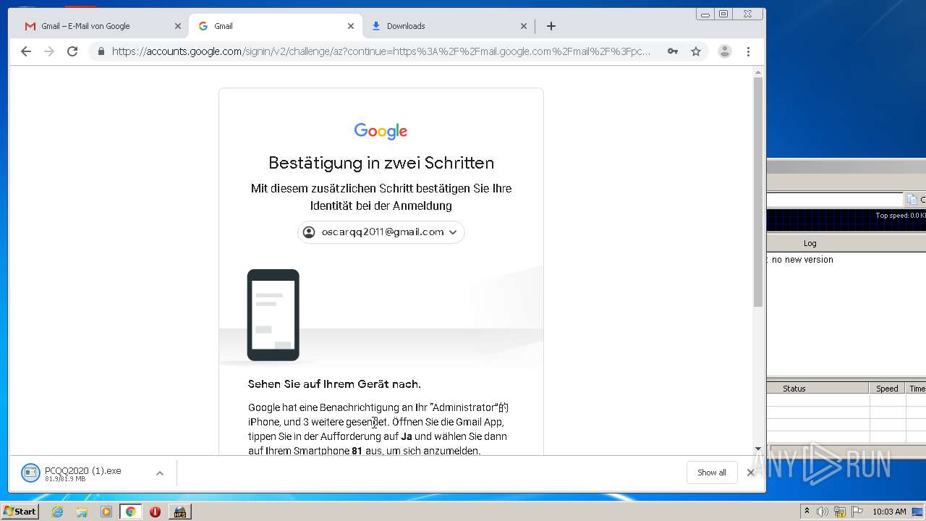Launch Internet Explorer from taskbar
This screenshot has height=521, width=926.
click(58, 512)
